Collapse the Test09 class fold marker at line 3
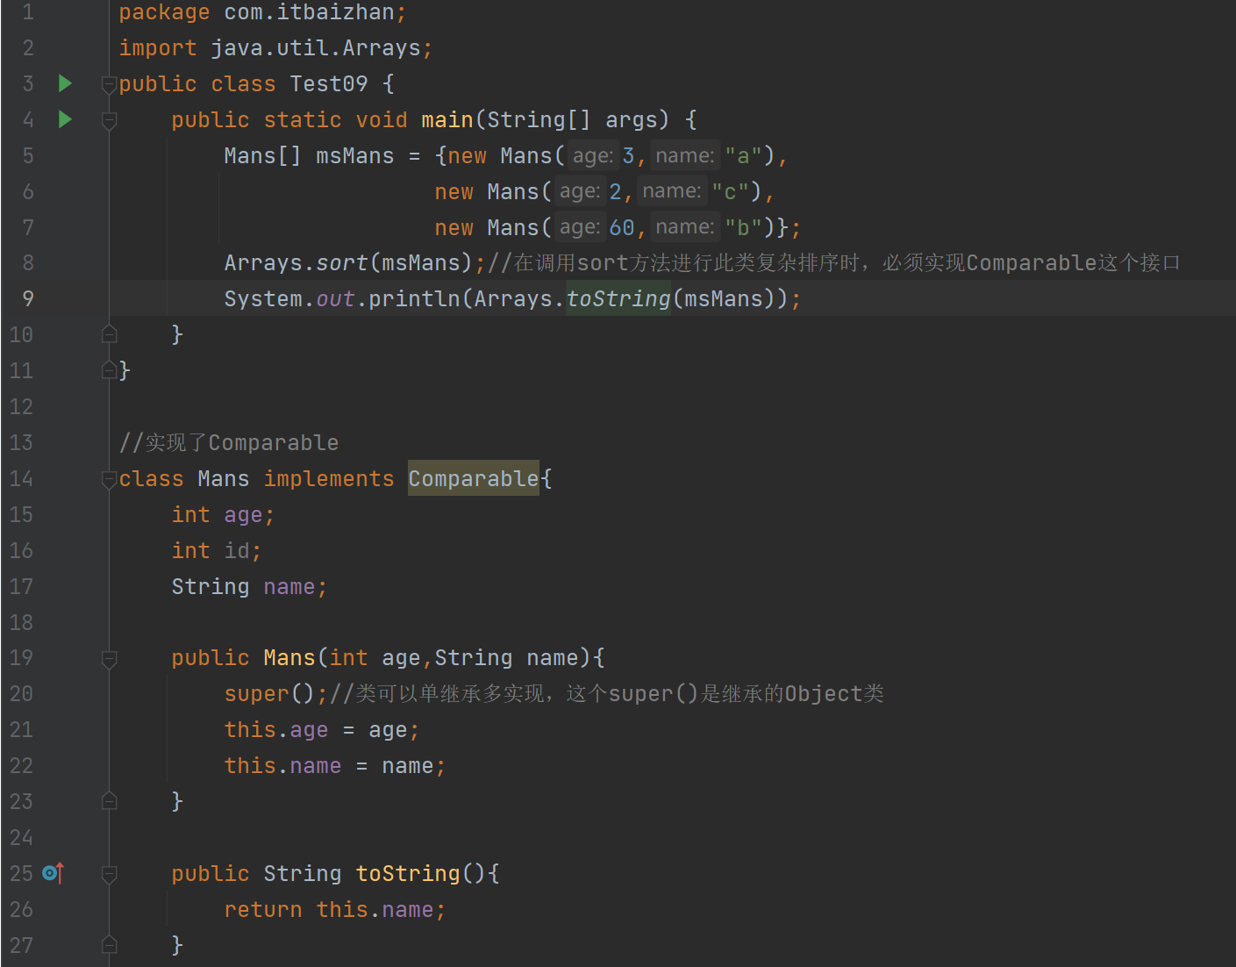1236x967 pixels. click(110, 84)
